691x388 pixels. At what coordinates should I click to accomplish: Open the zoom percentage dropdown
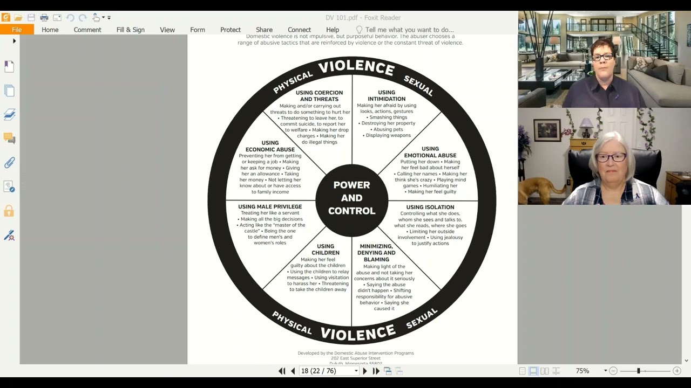[x=605, y=371]
